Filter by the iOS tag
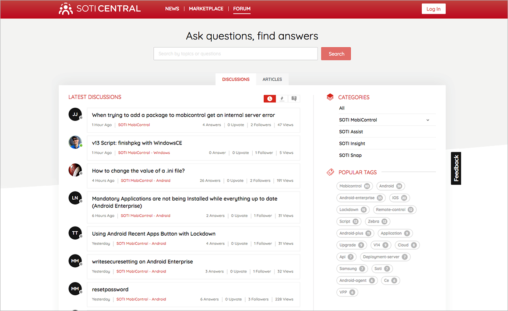Viewport: 508px width, 311px height. click(399, 198)
